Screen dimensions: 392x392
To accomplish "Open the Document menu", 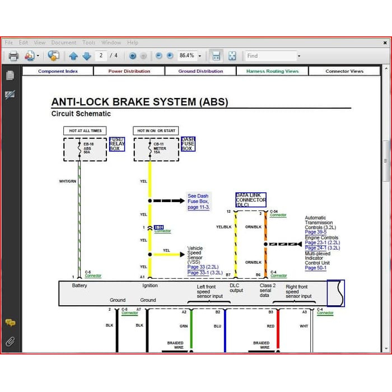I will click(x=63, y=43).
